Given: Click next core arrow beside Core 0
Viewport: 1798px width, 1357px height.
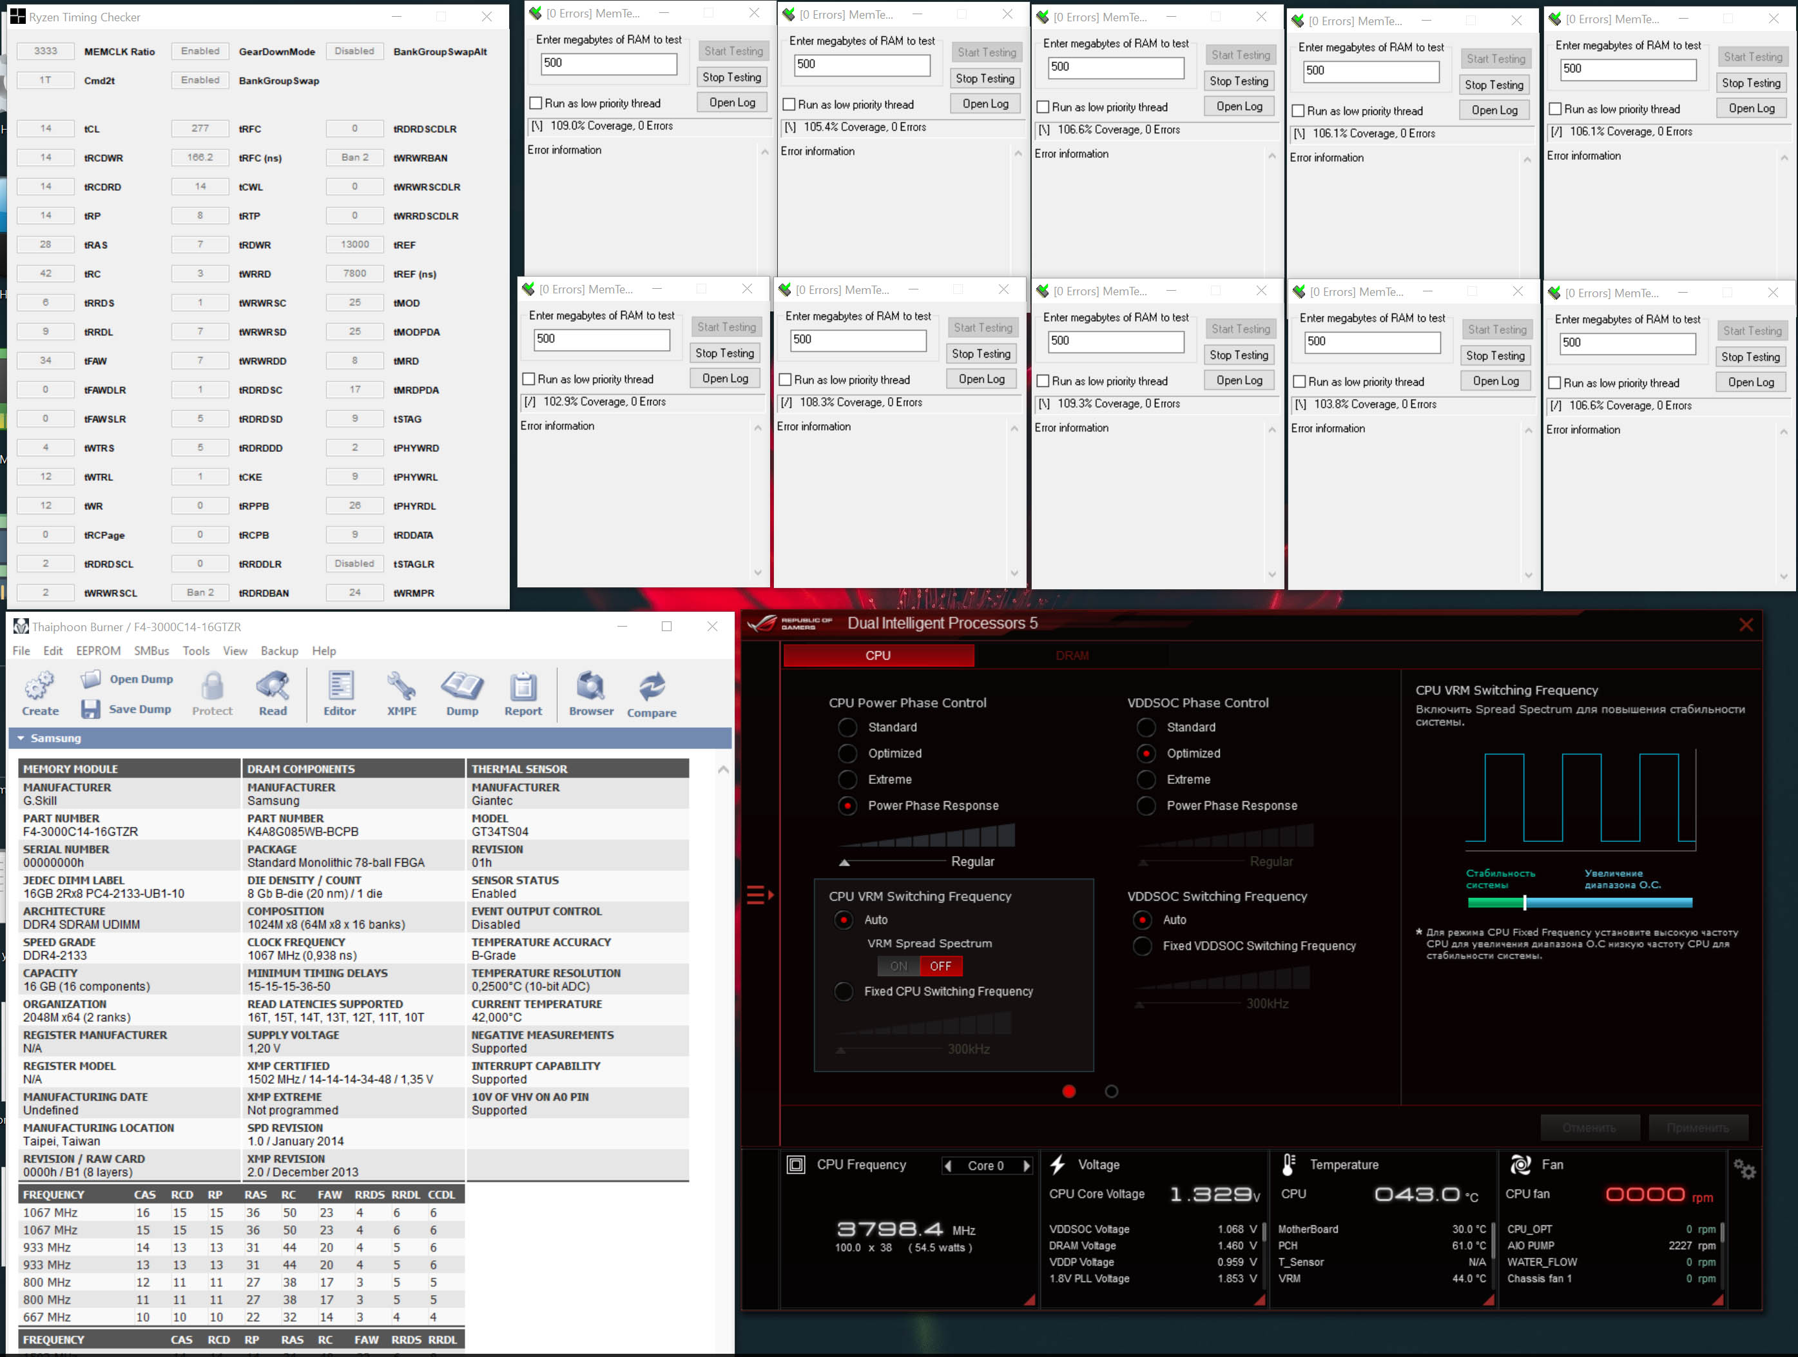Looking at the screenshot, I should tap(1027, 1165).
